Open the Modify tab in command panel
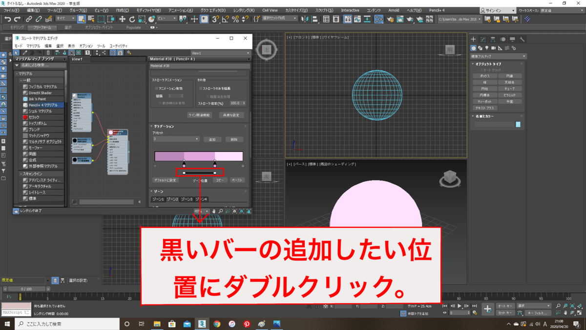Viewport: 586px width, 330px height. point(483,39)
